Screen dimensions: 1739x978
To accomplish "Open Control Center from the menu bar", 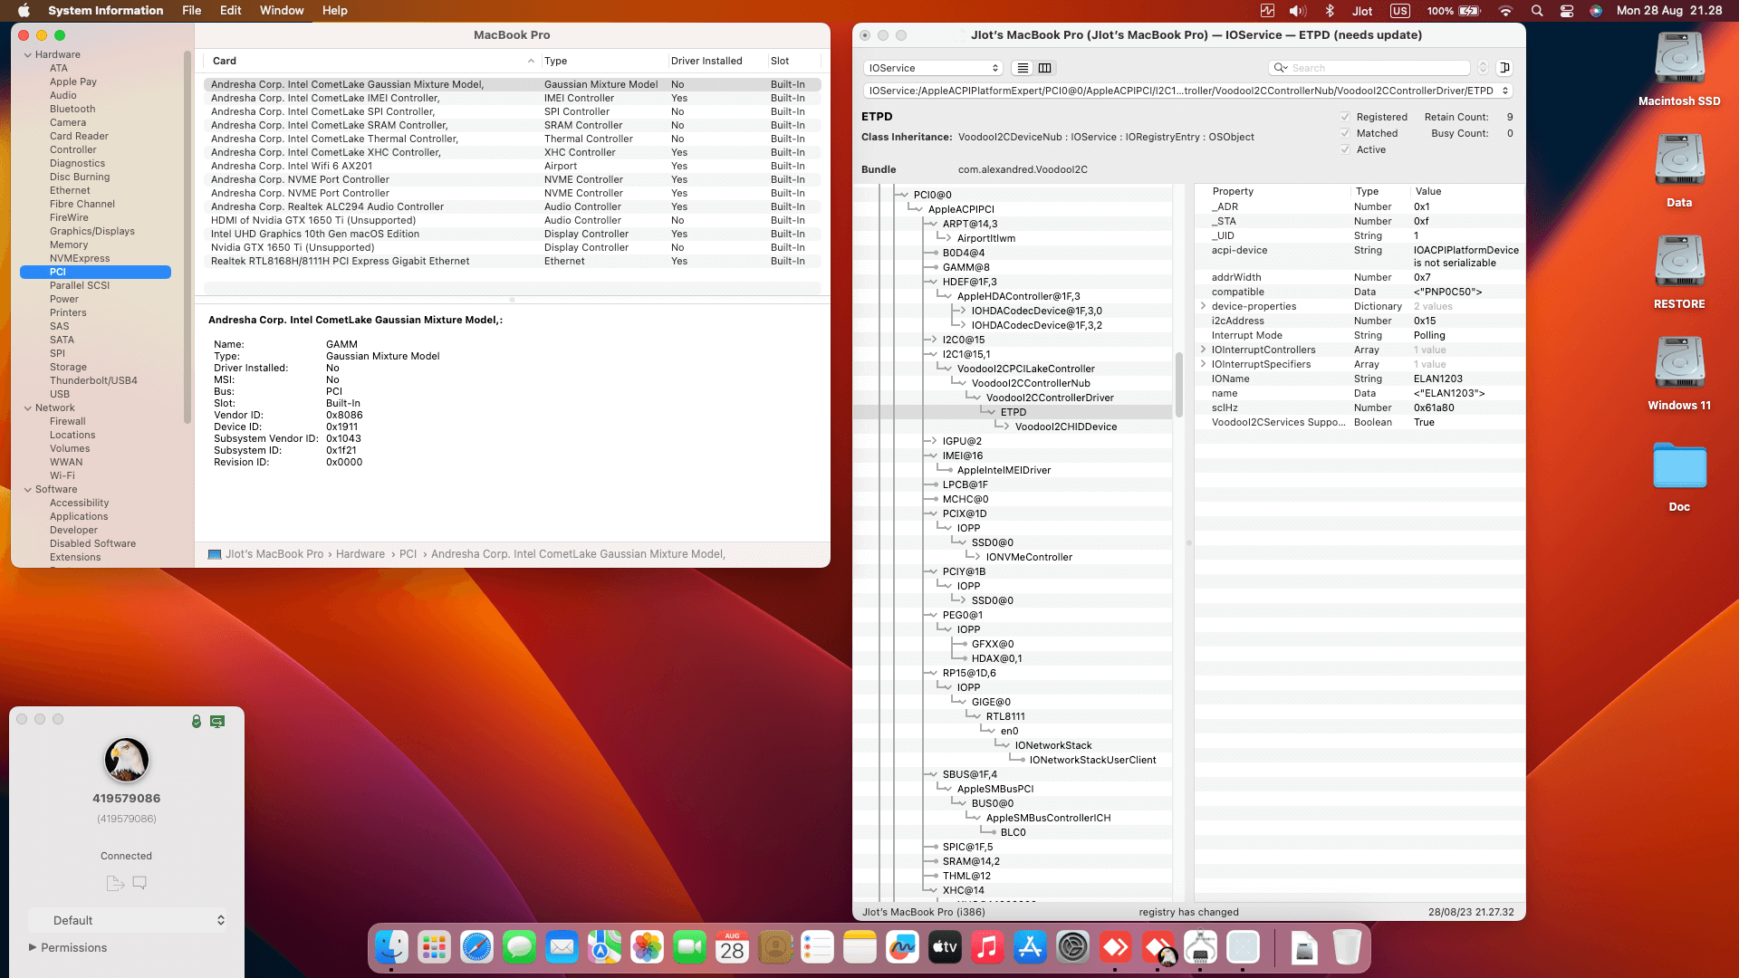I will pyautogui.click(x=1566, y=10).
